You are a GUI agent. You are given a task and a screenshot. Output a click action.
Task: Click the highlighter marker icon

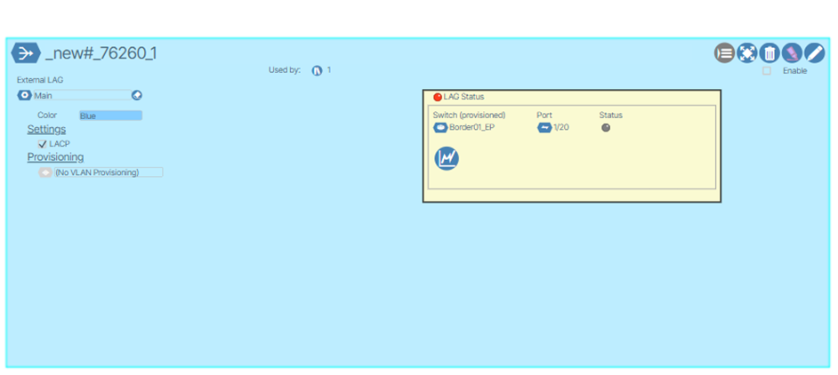tap(792, 53)
